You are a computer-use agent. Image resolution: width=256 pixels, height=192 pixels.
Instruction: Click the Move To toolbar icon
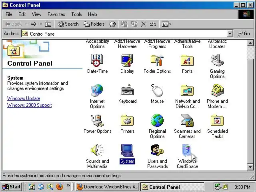click(x=124, y=24)
